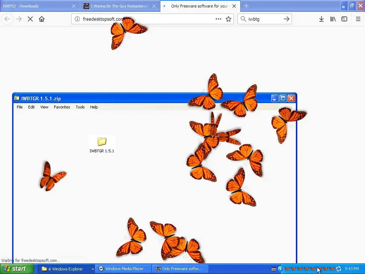Viewport: 365px width, 274px height.
Task: Click the zip folder icon in title bar
Action: coord(17,98)
